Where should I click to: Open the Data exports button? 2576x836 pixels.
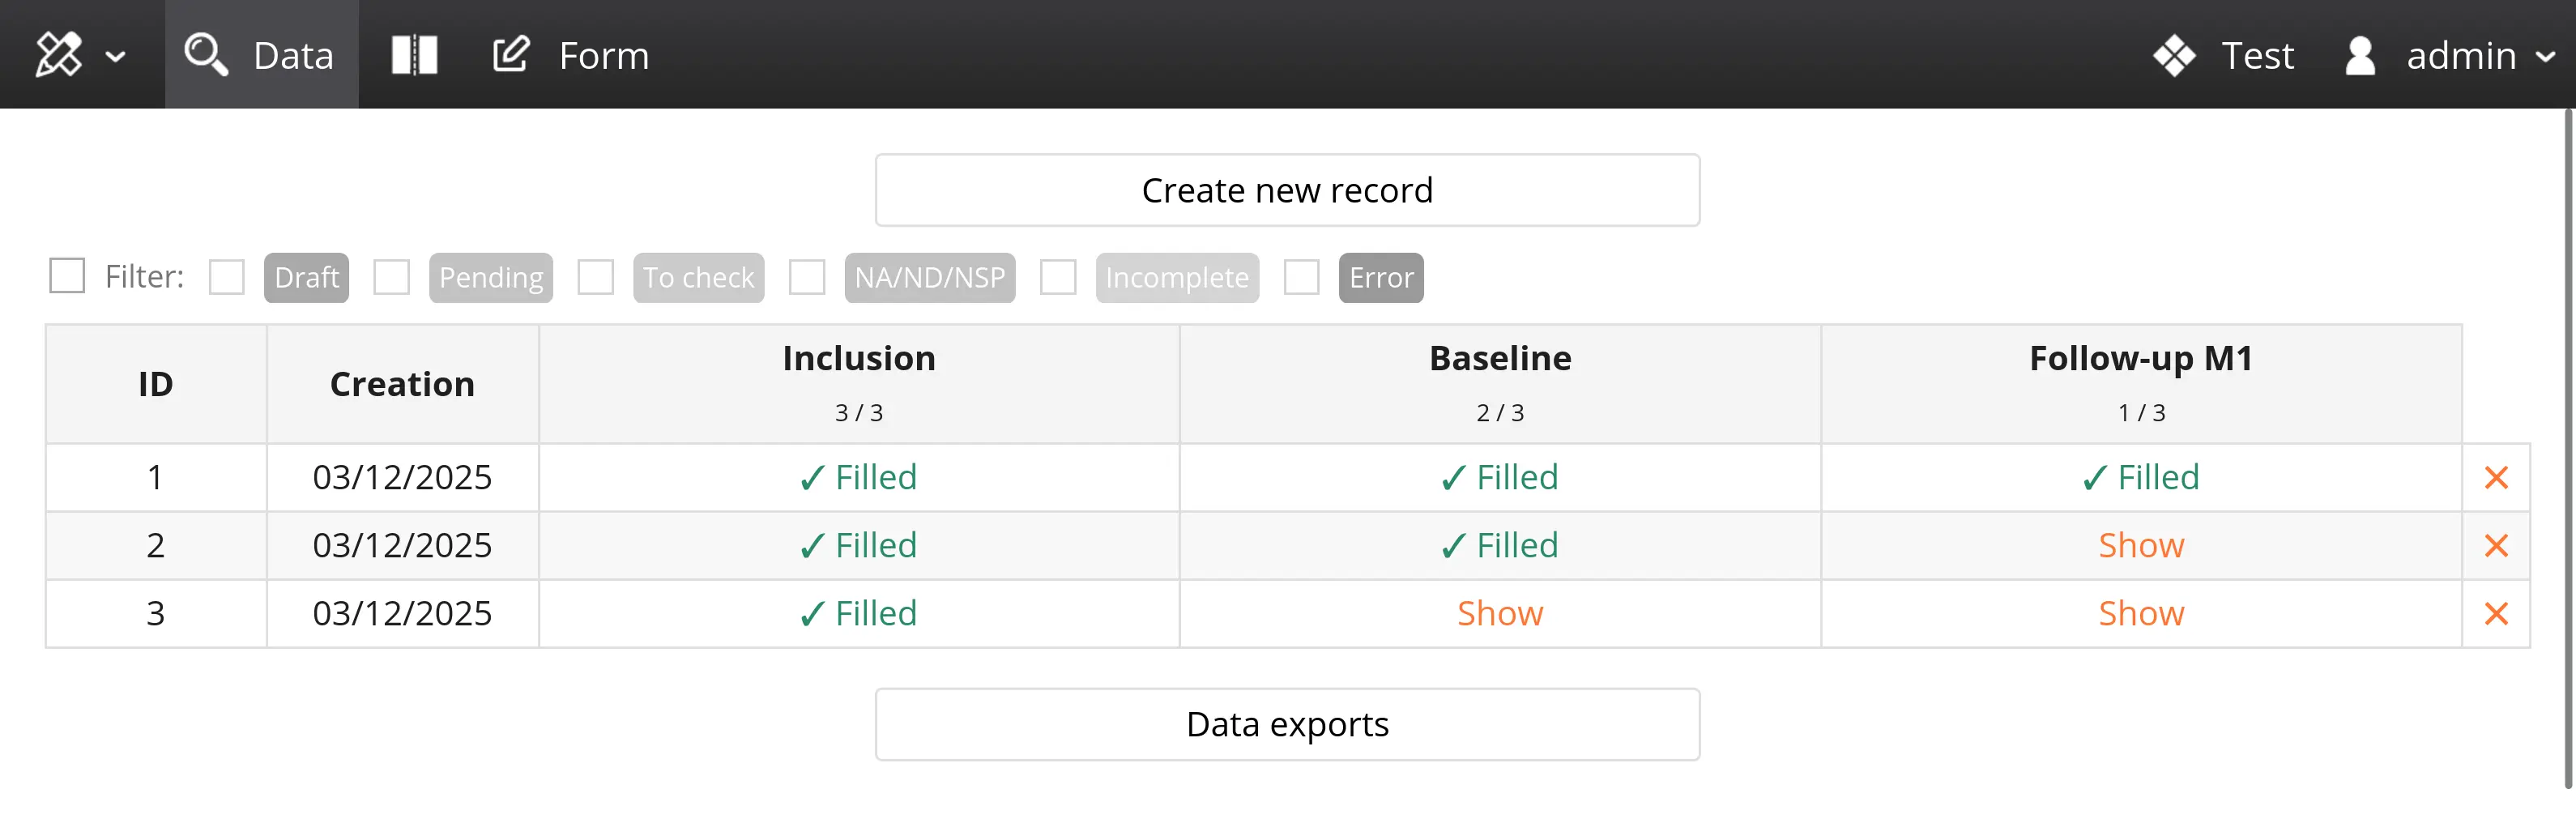click(x=1287, y=724)
